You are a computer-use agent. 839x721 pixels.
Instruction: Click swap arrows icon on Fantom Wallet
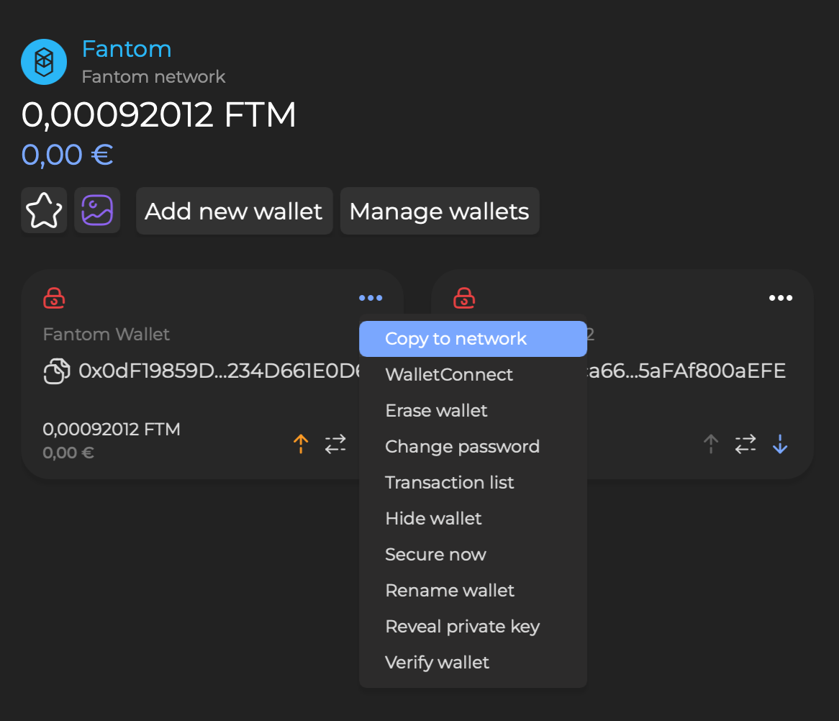[335, 444]
